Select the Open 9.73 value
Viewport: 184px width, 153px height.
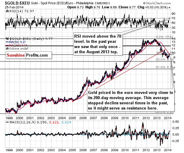tap(75, 7)
